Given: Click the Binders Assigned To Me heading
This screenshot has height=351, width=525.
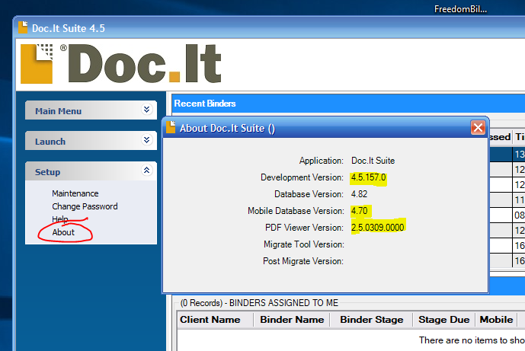Looking at the screenshot, I should click(x=259, y=303).
